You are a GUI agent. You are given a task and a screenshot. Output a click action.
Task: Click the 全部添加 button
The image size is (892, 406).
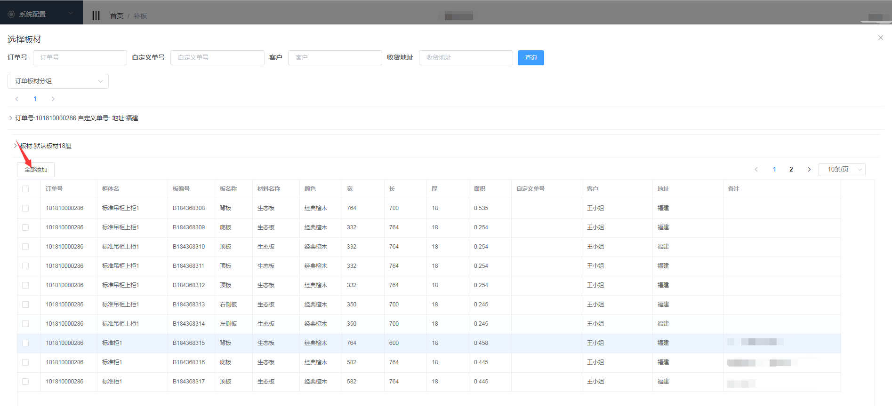(36, 170)
